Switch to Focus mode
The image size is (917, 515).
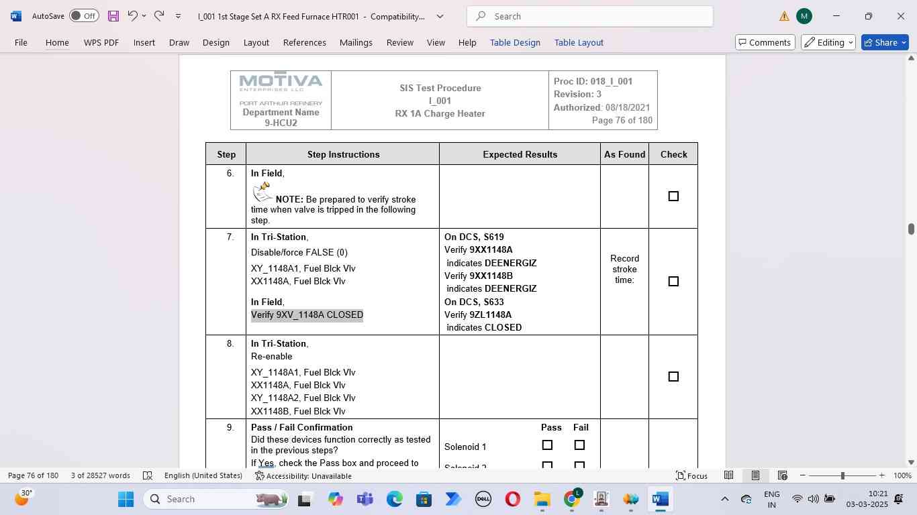[x=691, y=475]
